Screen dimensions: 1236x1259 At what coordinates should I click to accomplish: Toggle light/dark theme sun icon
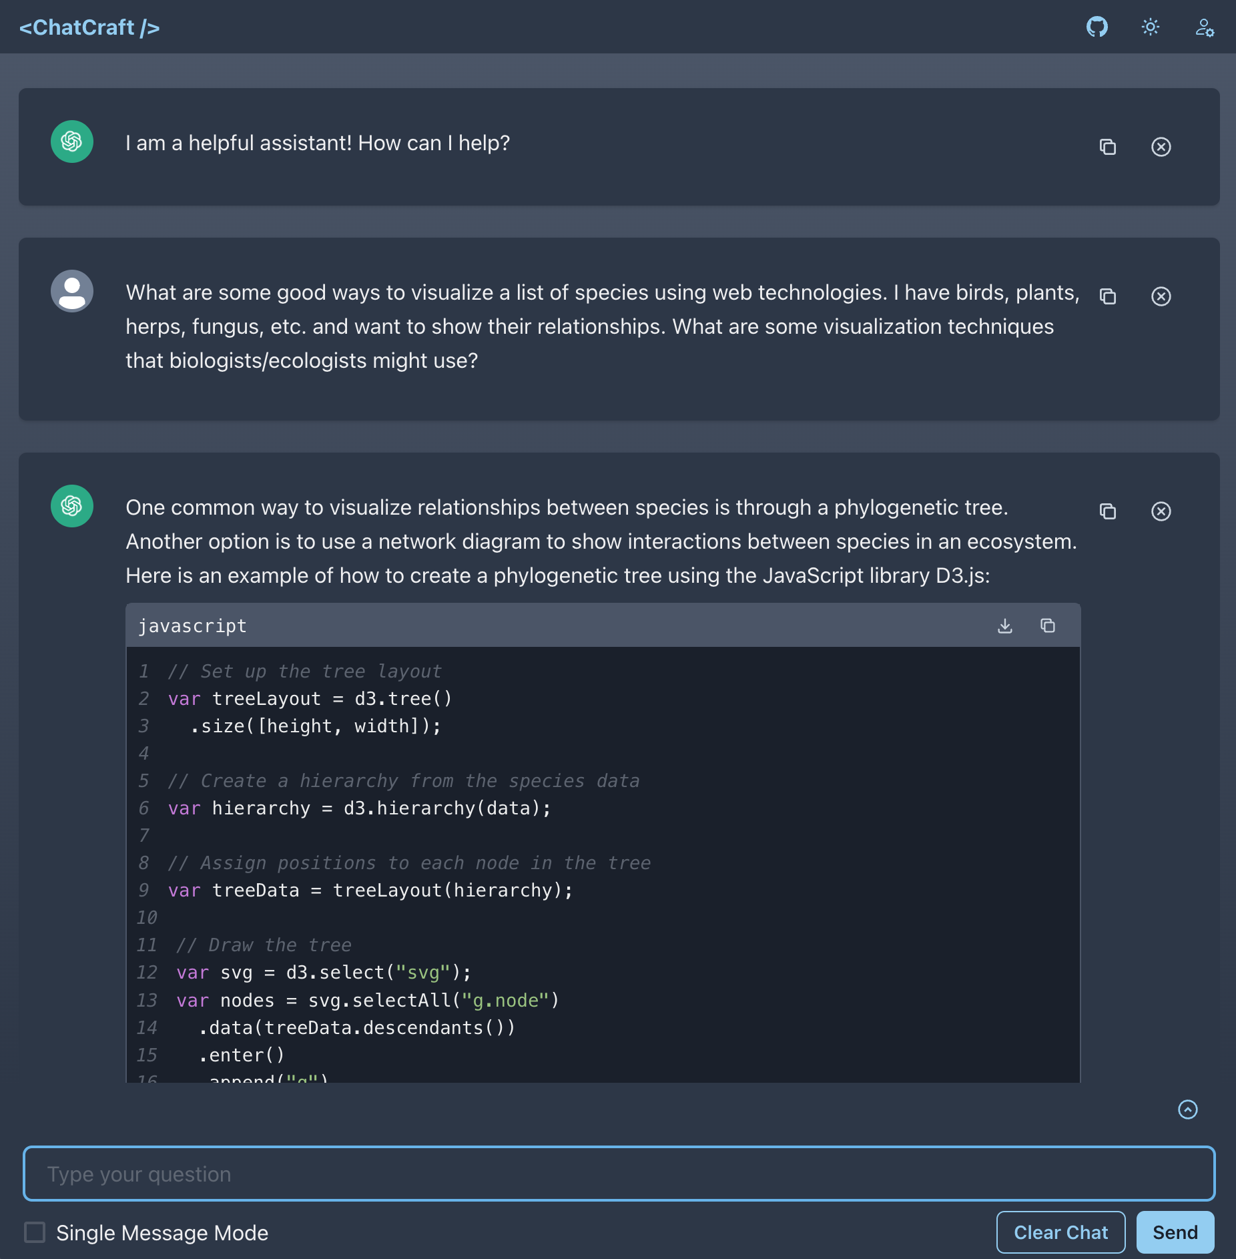coord(1150,27)
